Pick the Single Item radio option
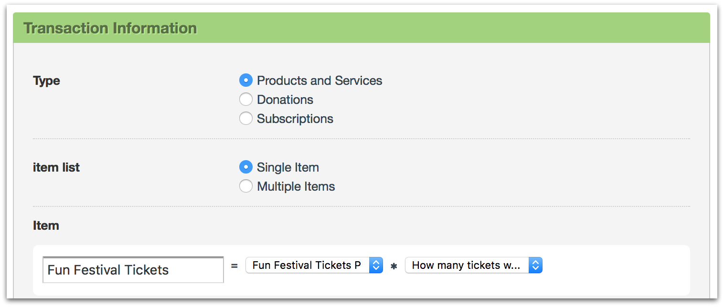This screenshot has width=724, height=307. [245, 167]
